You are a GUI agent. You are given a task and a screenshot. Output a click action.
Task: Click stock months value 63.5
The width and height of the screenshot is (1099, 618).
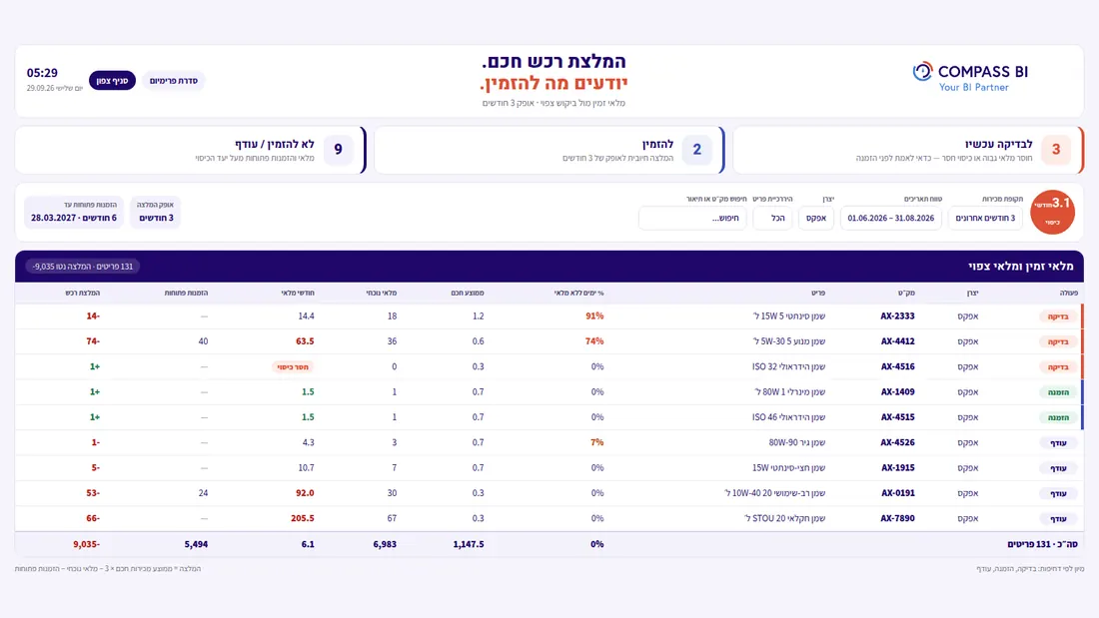[x=305, y=341]
